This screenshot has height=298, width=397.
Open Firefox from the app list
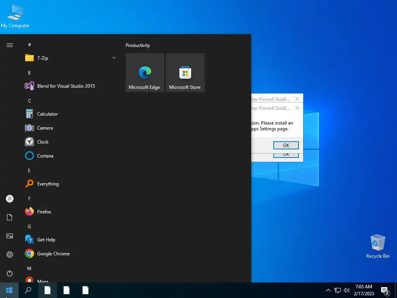coord(44,211)
